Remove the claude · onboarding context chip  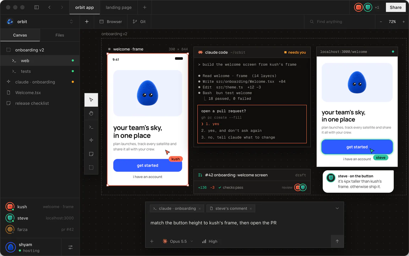click(x=200, y=208)
